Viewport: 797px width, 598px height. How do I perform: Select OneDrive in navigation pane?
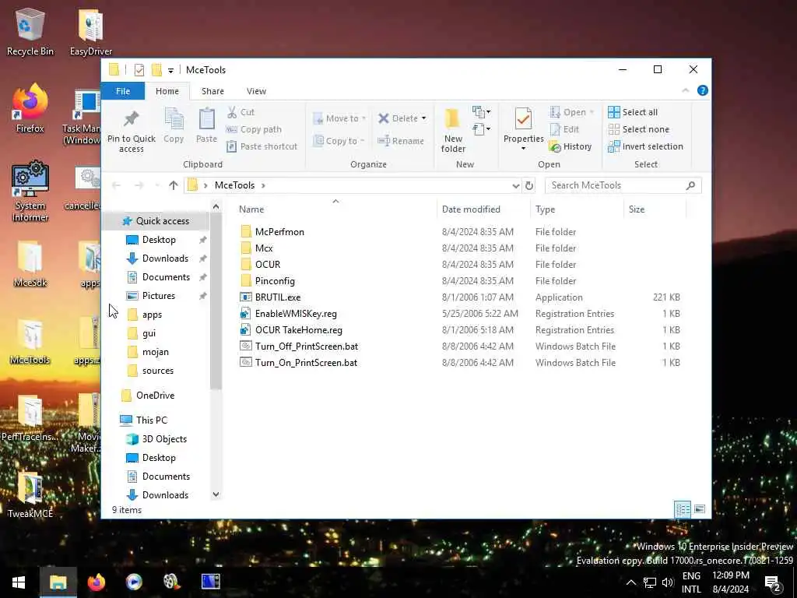(x=155, y=395)
